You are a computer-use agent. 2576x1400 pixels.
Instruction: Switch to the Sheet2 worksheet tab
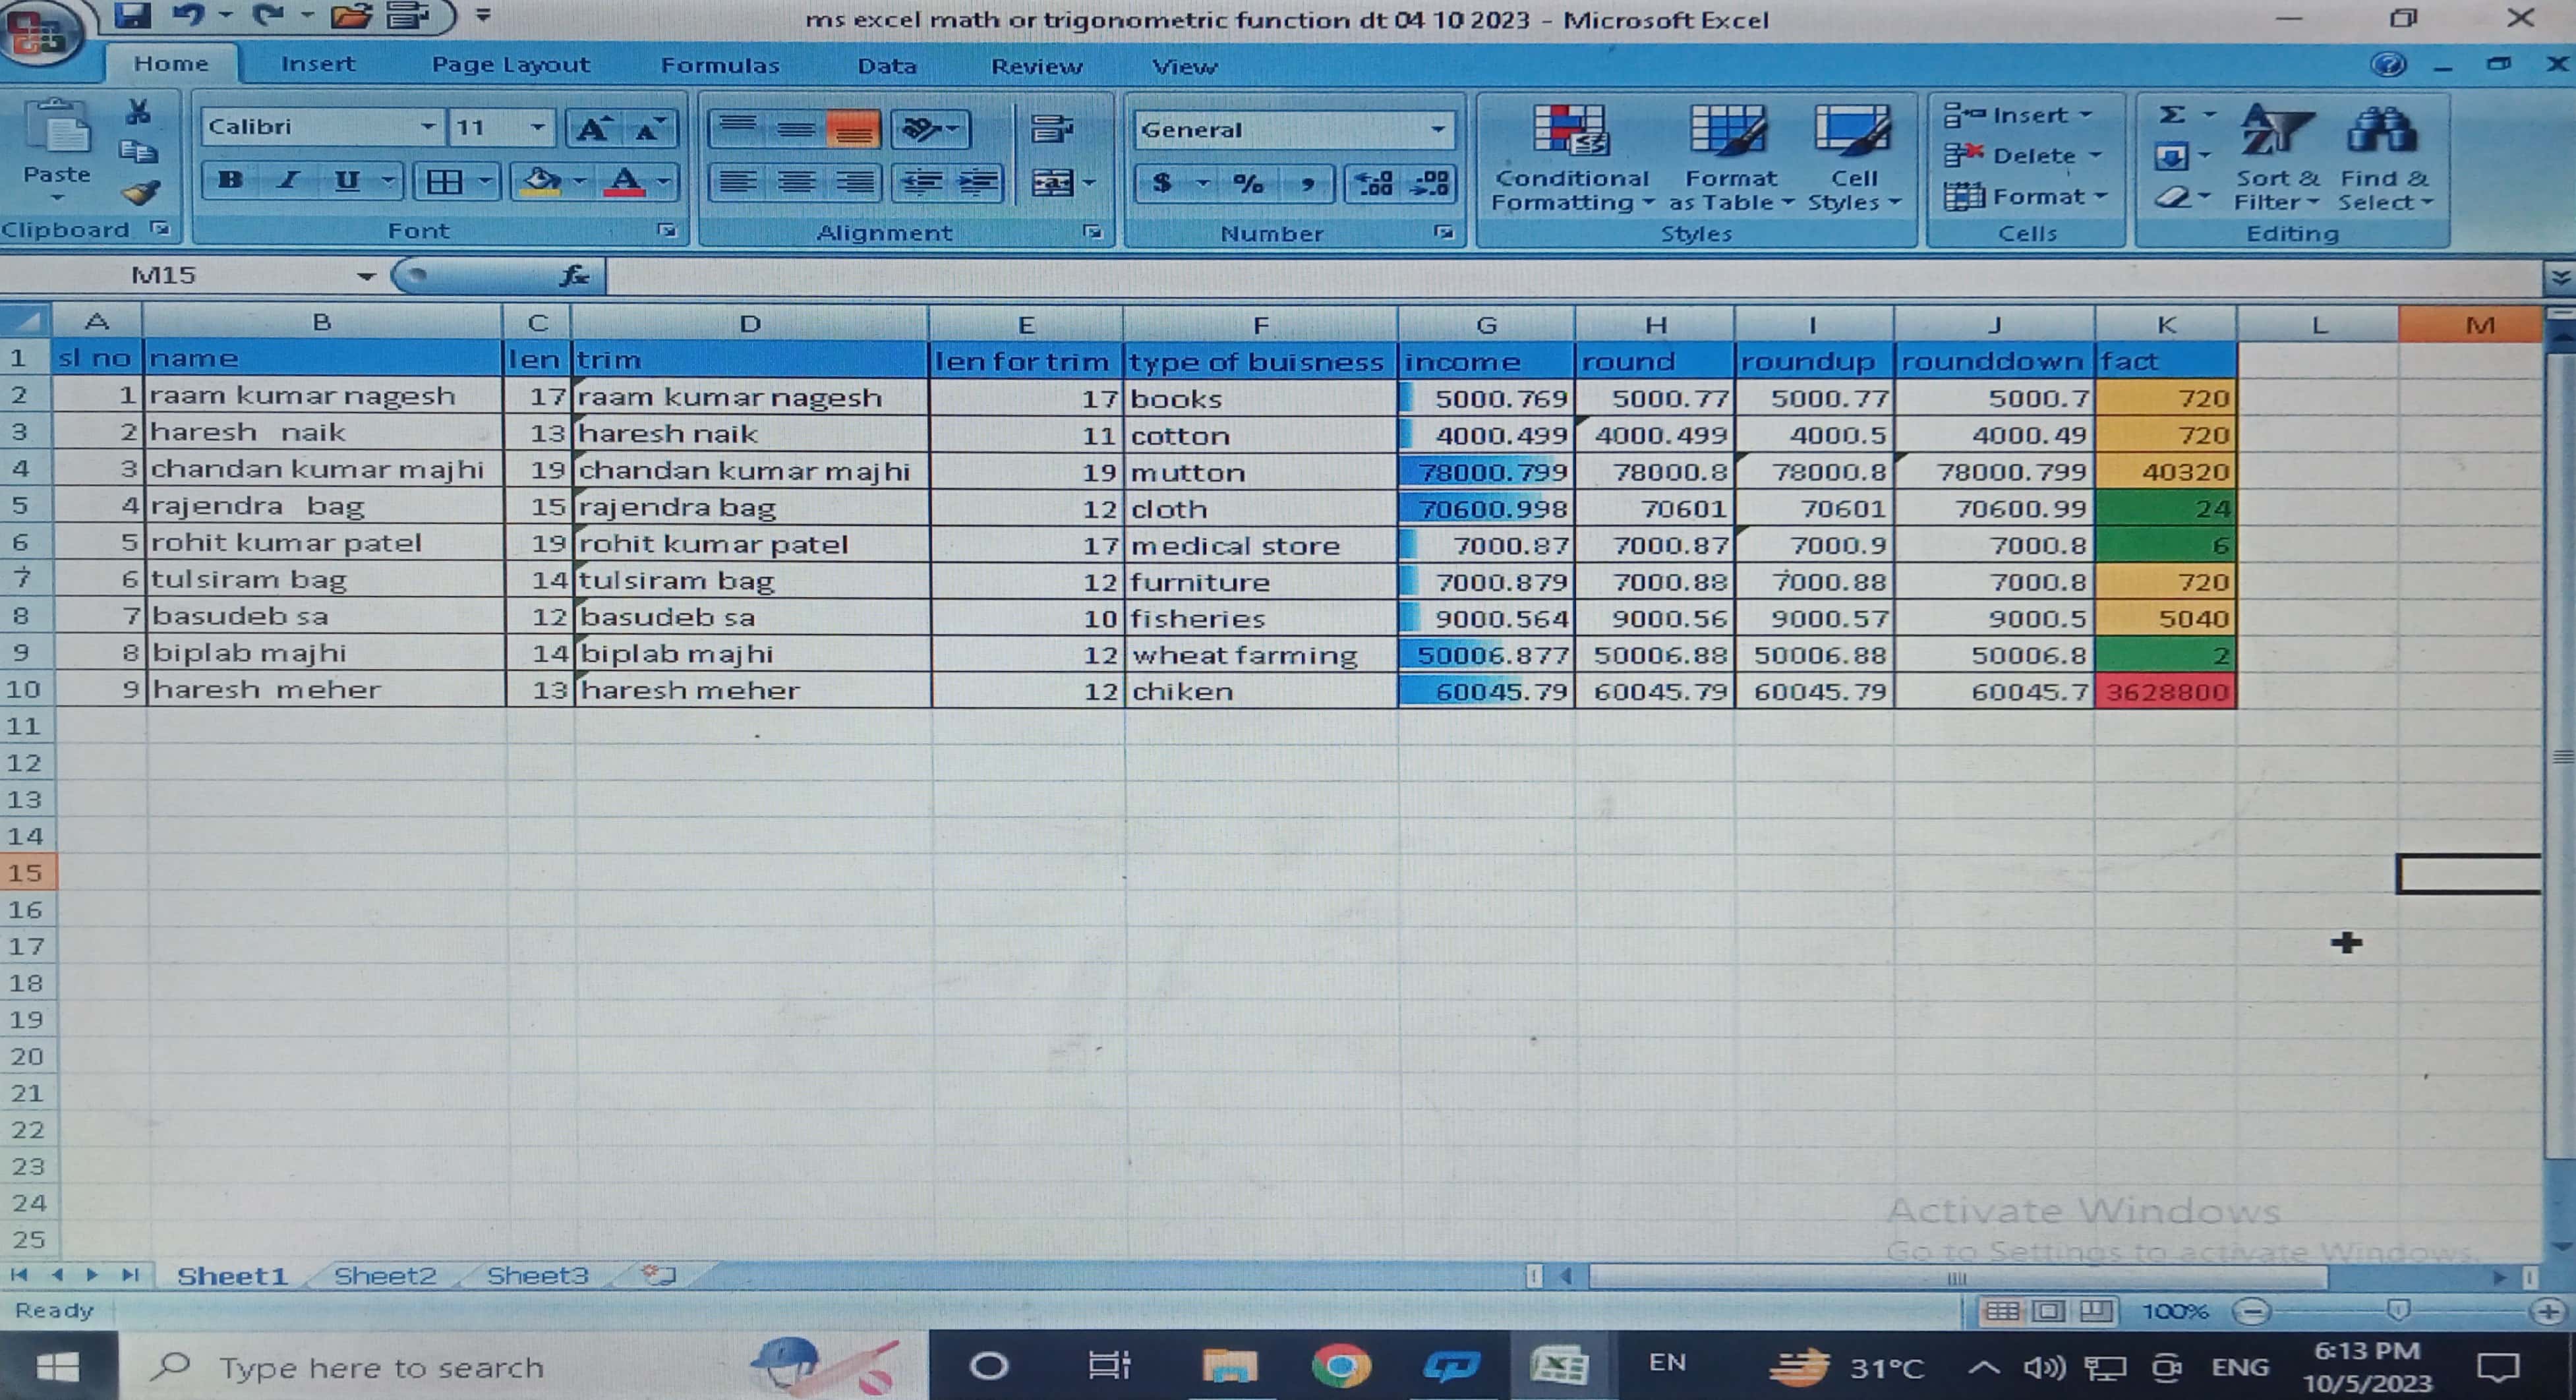coord(385,1276)
